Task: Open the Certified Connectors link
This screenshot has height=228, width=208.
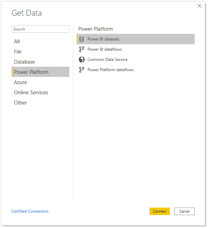Action: (x=30, y=211)
